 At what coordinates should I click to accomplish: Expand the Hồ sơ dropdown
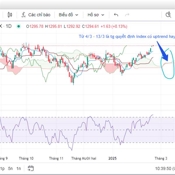point(96,15)
